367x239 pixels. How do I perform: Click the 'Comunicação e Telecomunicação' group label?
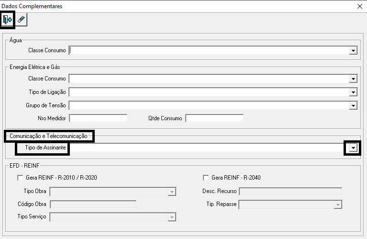coord(48,136)
